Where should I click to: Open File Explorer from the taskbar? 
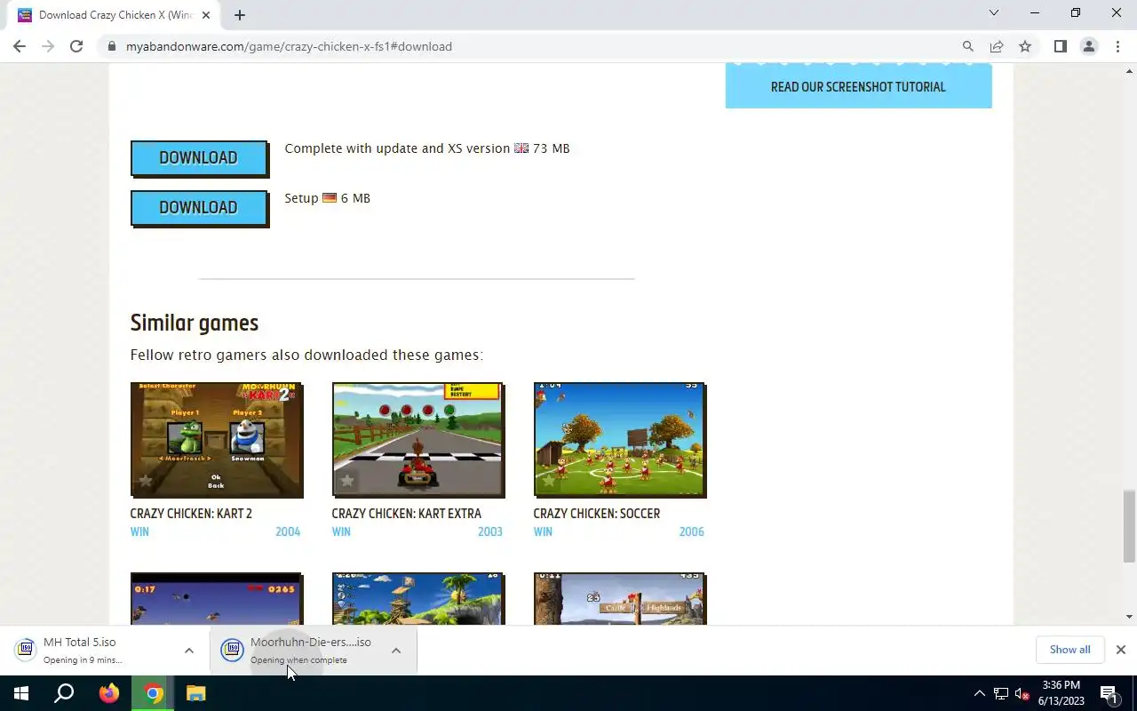pos(196,693)
